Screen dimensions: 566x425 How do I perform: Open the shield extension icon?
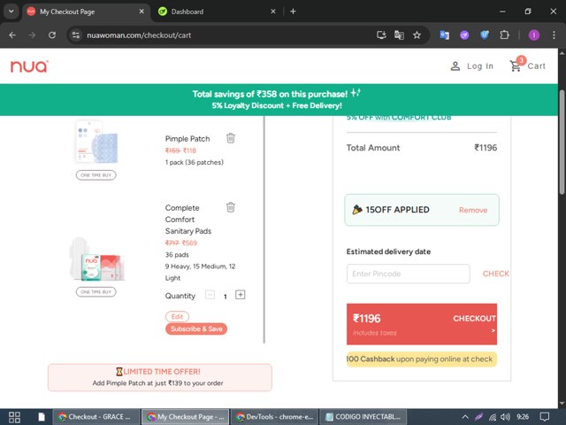[x=485, y=35]
